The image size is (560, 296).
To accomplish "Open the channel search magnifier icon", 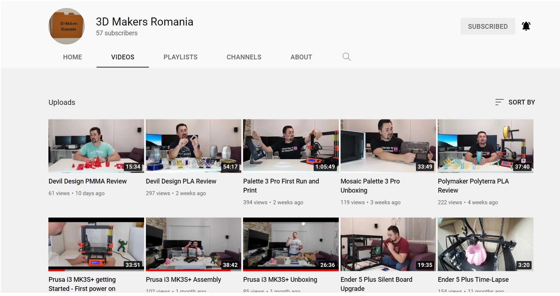I will (346, 57).
